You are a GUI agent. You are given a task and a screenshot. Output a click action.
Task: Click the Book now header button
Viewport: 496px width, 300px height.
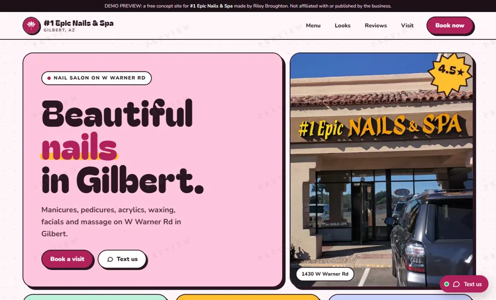coord(450,25)
